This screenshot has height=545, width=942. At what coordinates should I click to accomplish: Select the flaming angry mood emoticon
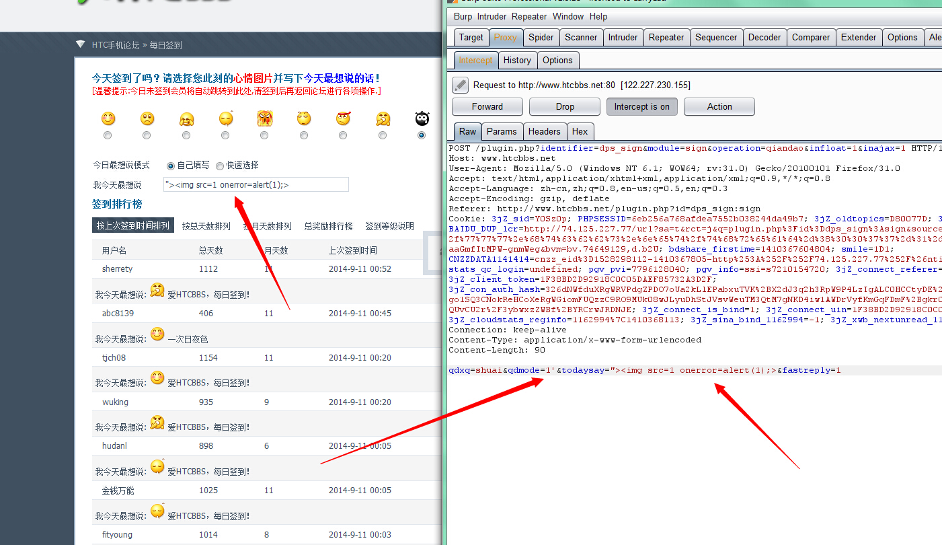264,118
